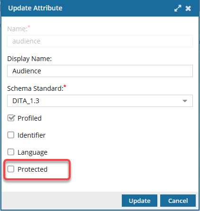Cancel the attribute update
200x211 pixels.
click(x=178, y=201)
